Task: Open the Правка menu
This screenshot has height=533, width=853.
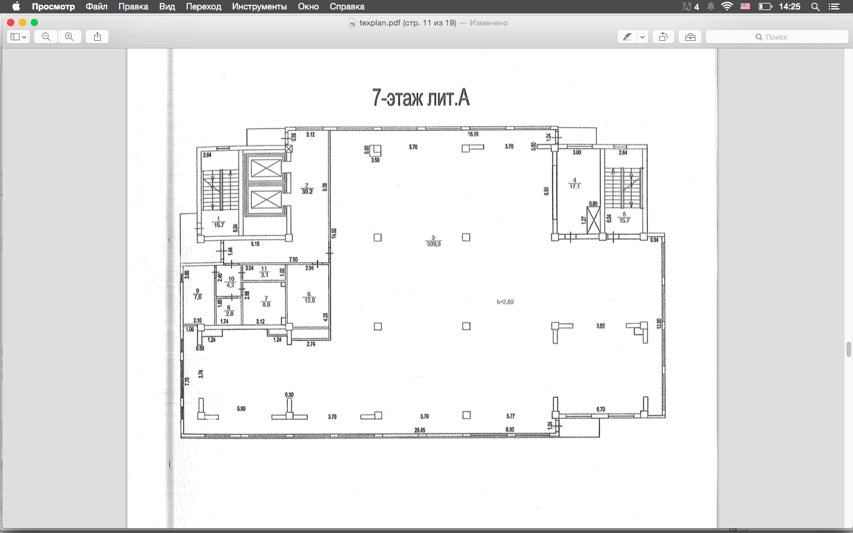Action: click(x=133, y=7)
